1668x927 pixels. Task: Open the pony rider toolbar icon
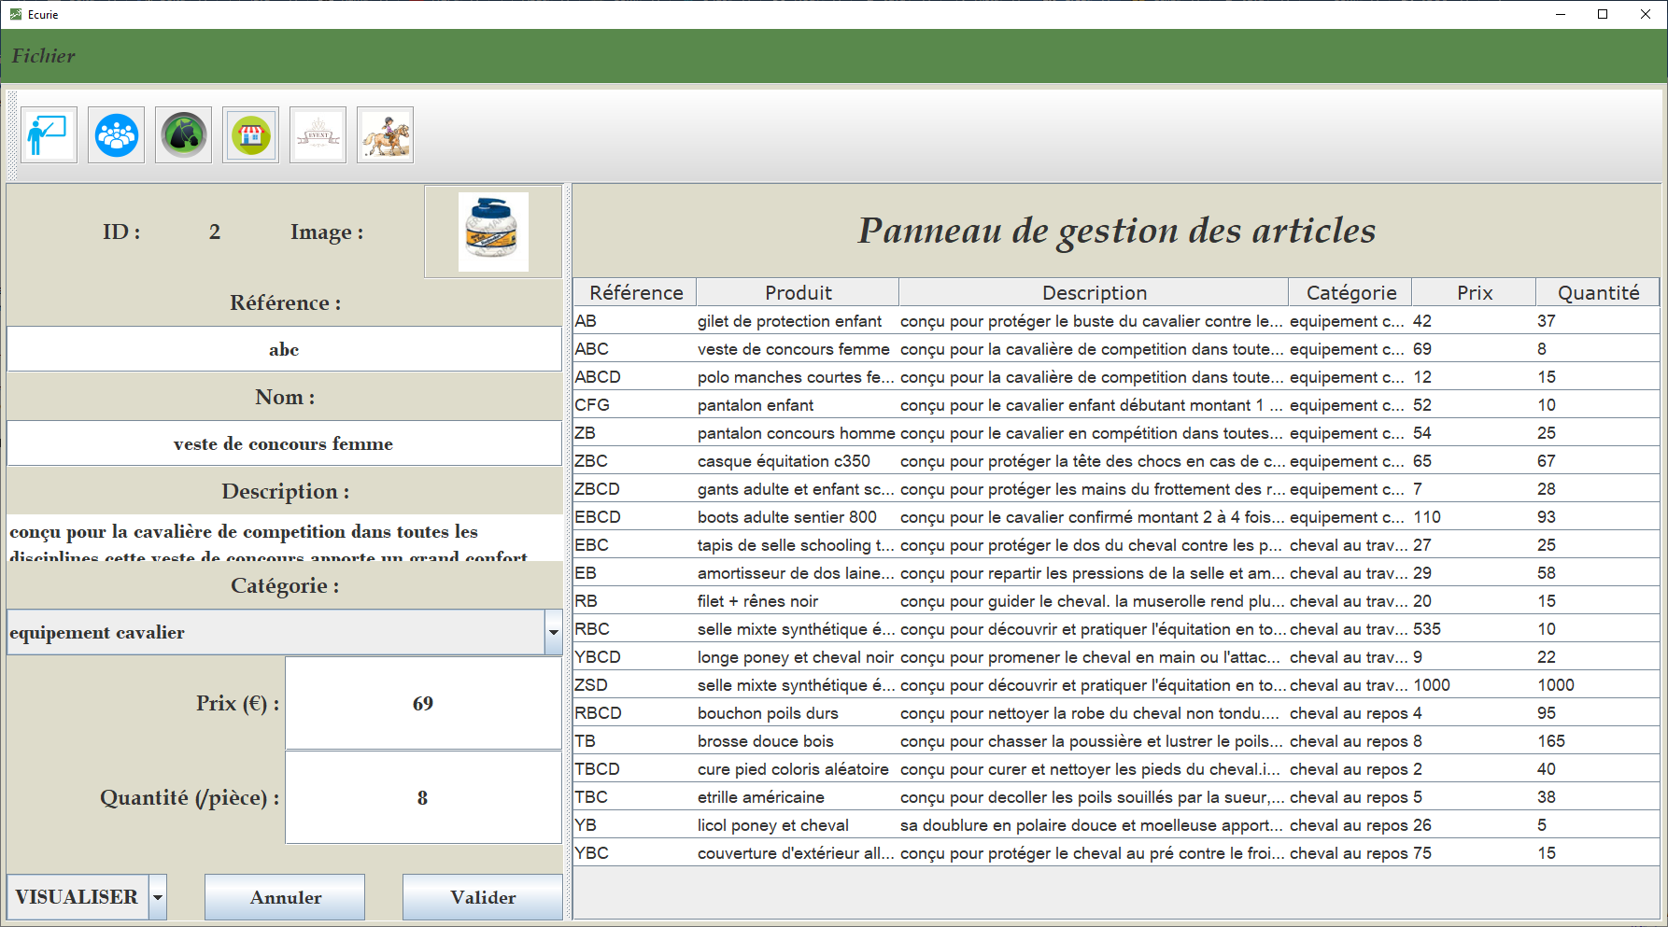click(385, 135)
